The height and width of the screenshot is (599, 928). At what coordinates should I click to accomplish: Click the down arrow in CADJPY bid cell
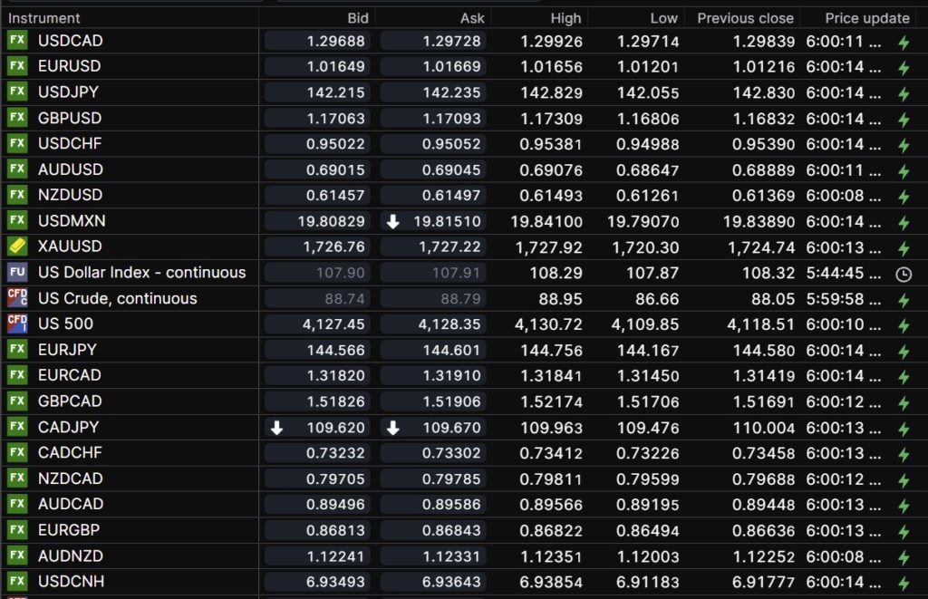(x=277, y=428)
